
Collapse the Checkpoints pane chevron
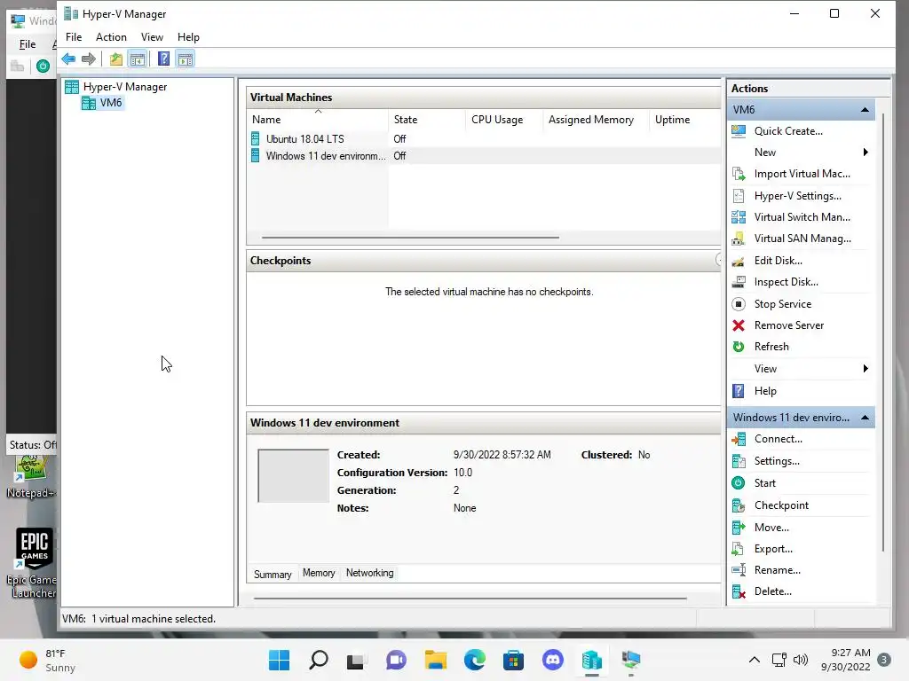719,261
